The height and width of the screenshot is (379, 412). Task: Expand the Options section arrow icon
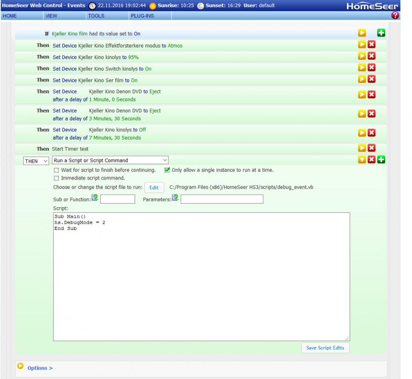(x=20, y=366)
